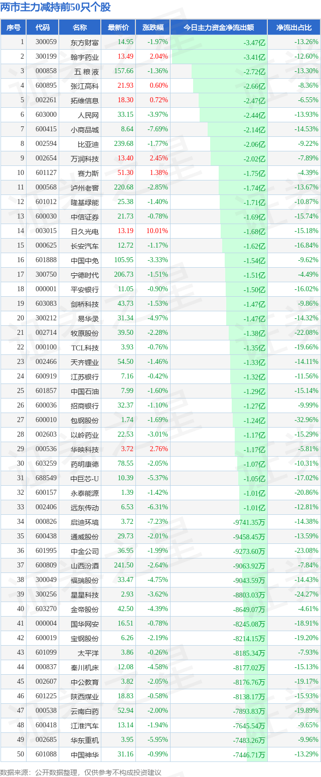
Task: Select stock name 长安汽车
Action: (x=85, y=246)
